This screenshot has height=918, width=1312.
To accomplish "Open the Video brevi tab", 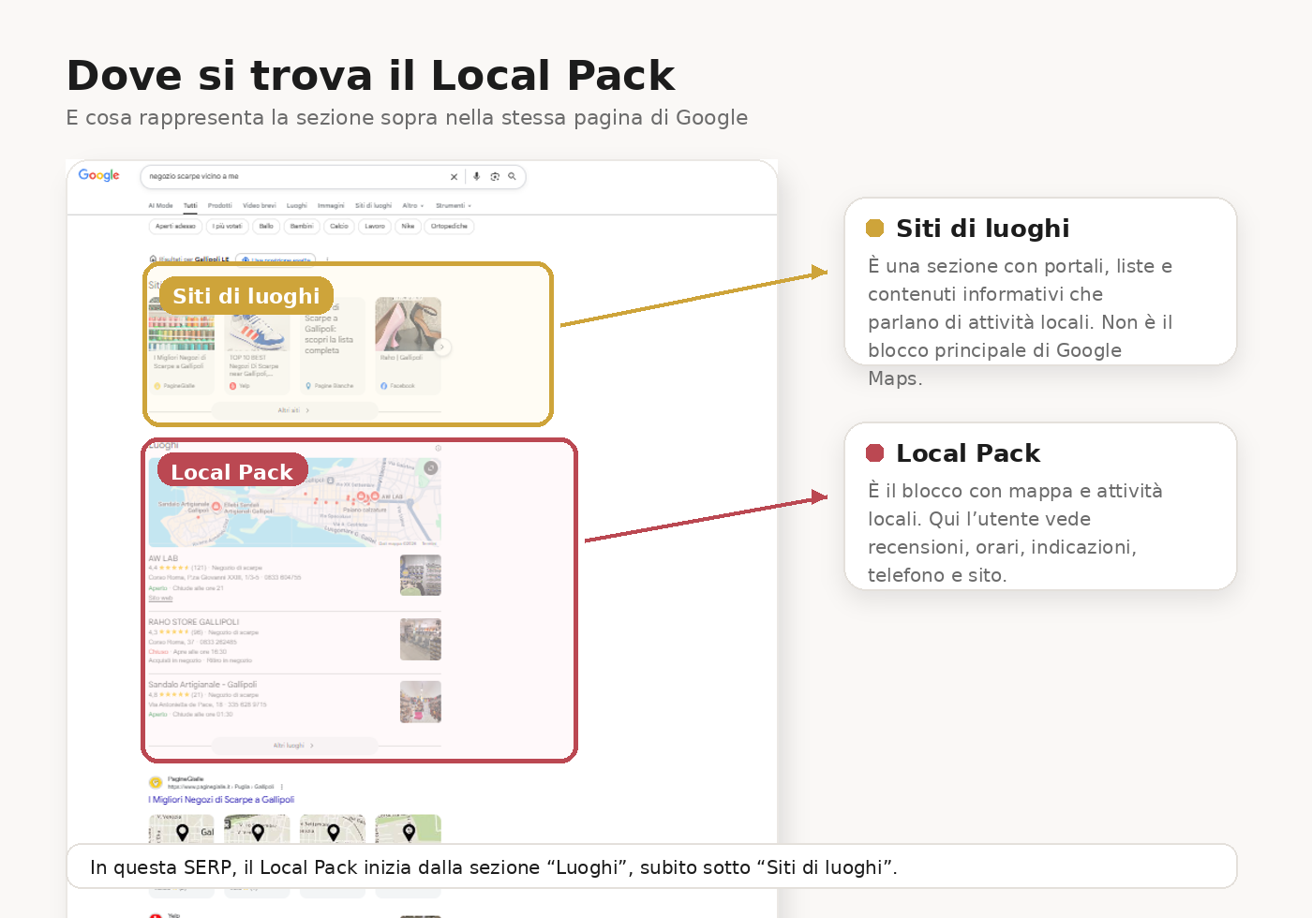I will 260,205.
